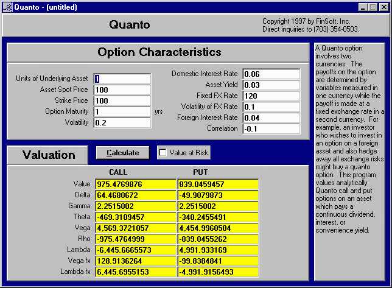The width and height of the screenshot is (392, 288).
Task: Edit the Volatility of FX Rate field
Action: click(271, 107)
